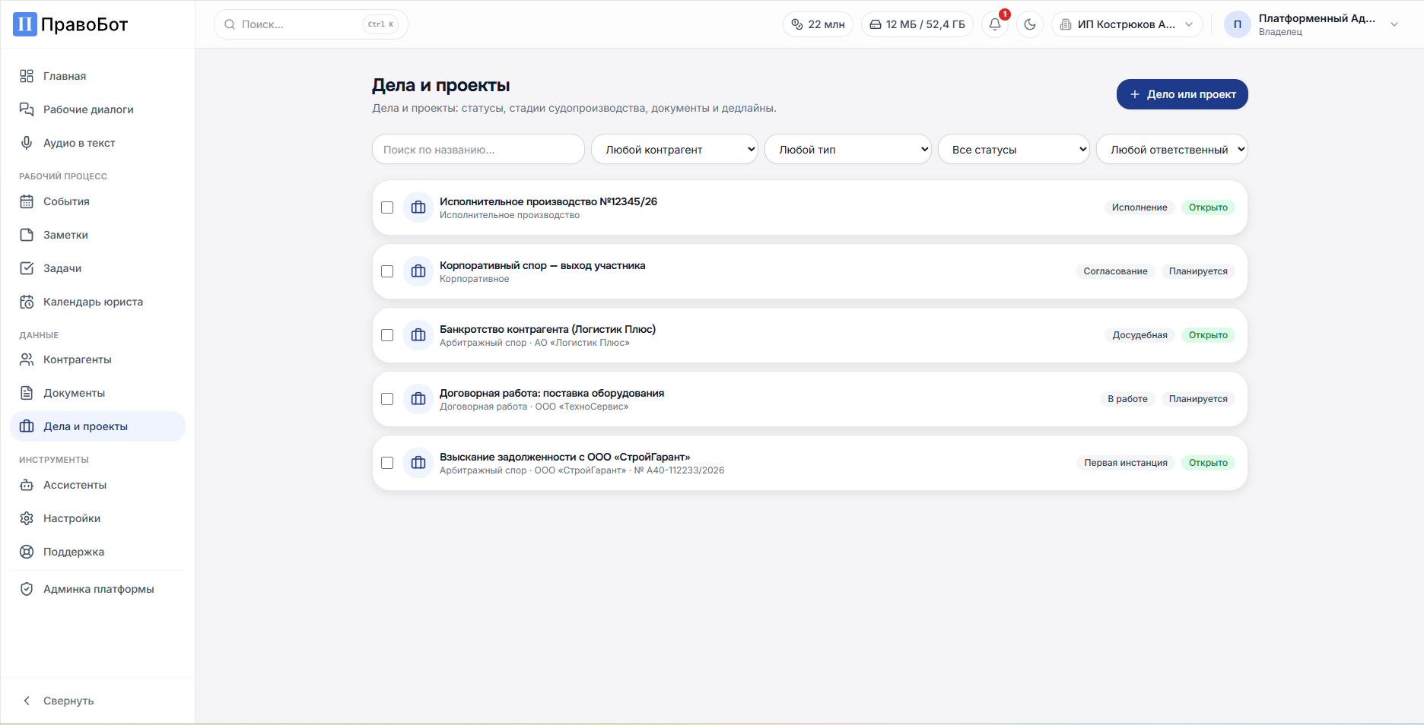Check the Исполнительное производство №12345/26 checkbox

(x=387, y=207)
